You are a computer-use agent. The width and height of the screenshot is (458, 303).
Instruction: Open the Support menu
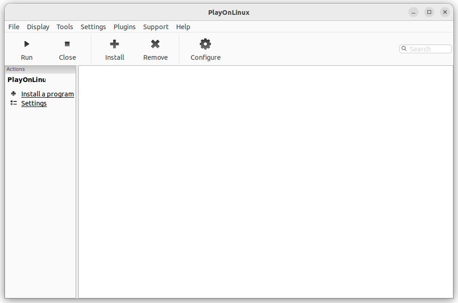(x=156, y=27)
